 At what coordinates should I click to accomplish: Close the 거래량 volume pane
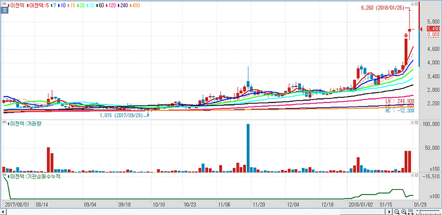click(x=416, y=123)
